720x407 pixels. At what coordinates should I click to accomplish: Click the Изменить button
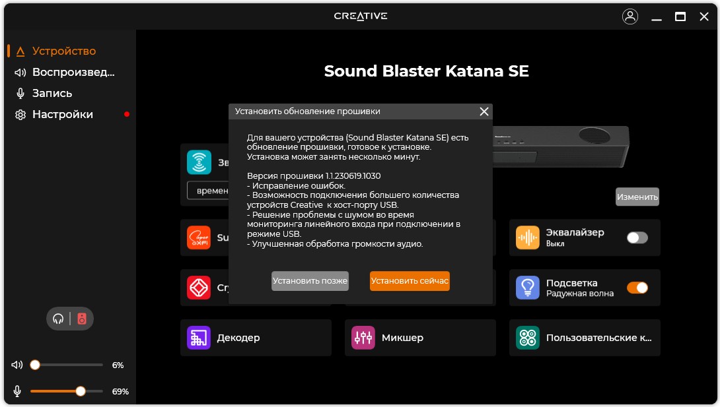pos(637,197)
